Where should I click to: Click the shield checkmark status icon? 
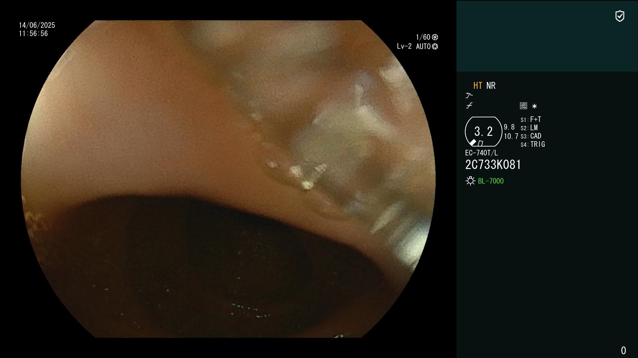tap(620, 16)
